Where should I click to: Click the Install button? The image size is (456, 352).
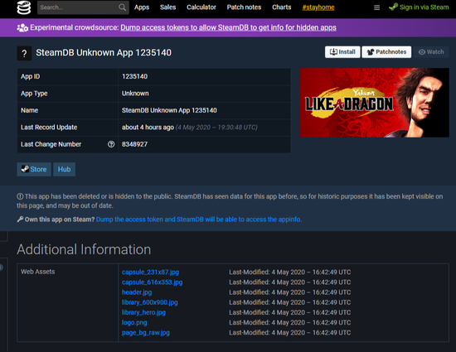pyautogui.click(x=342, y=52)
